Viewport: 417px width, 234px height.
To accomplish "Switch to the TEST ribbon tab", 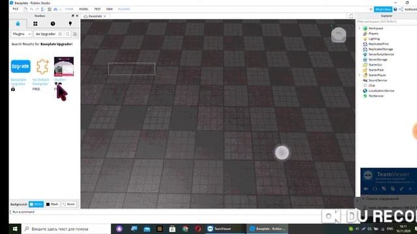I will 97,9.
